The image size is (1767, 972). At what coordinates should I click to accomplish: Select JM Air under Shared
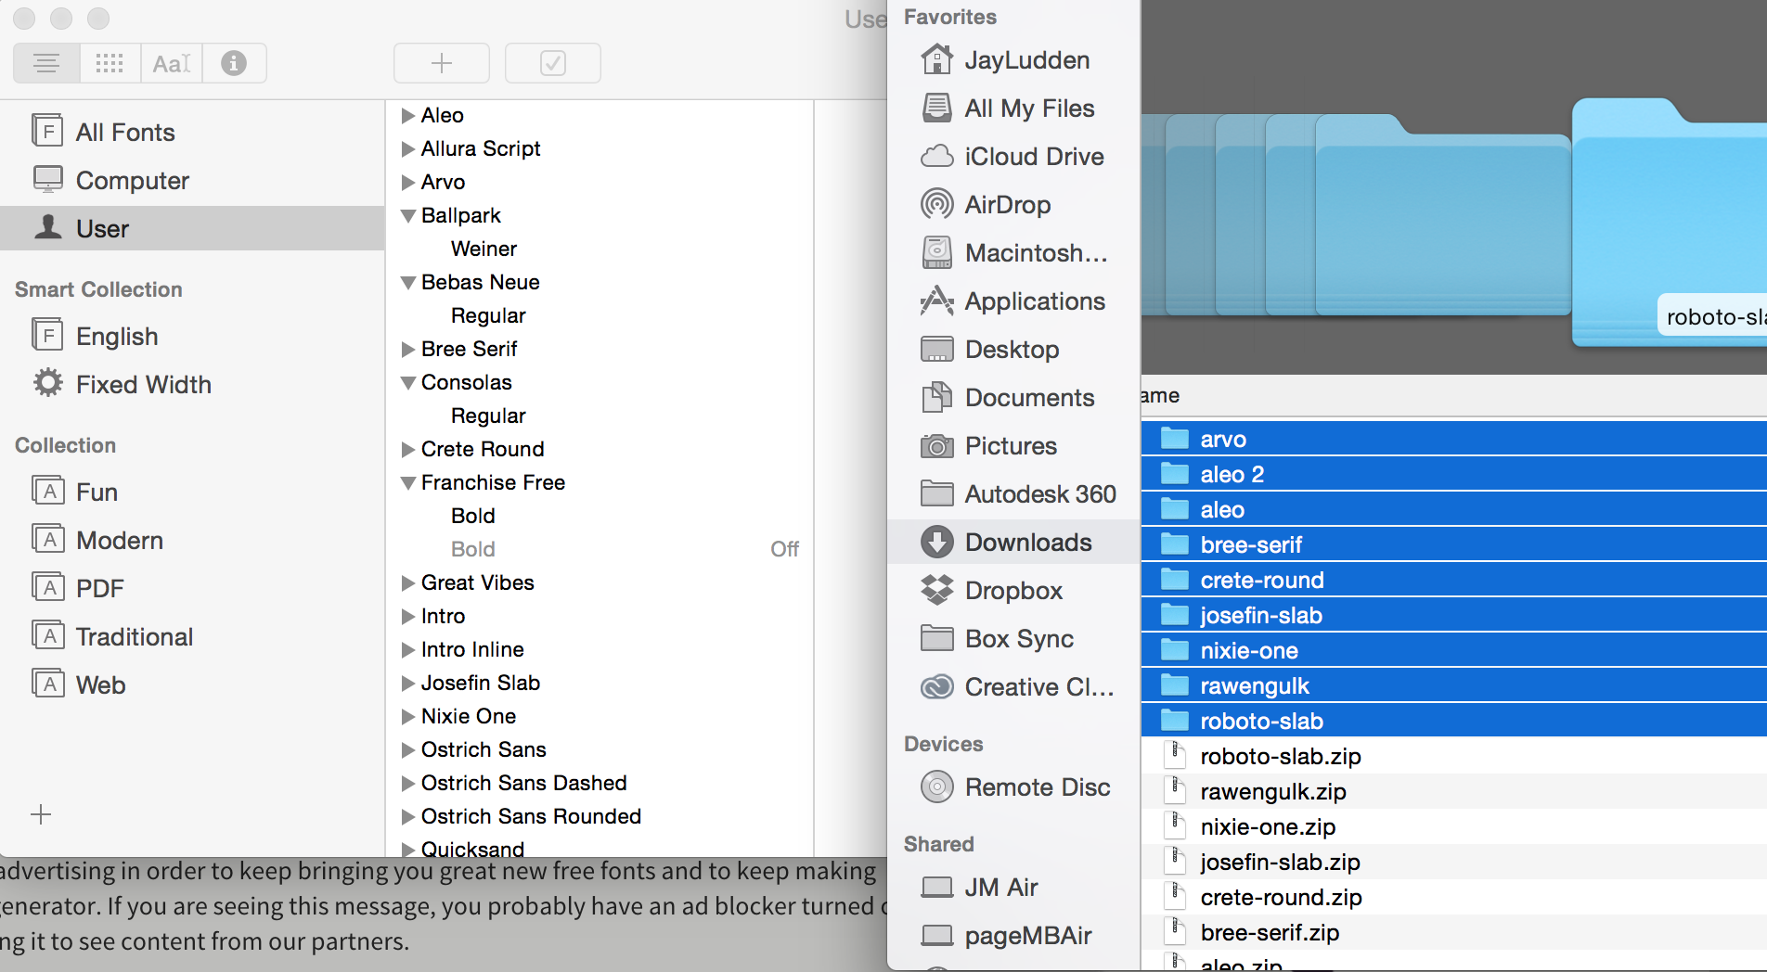pos(1013,888)
